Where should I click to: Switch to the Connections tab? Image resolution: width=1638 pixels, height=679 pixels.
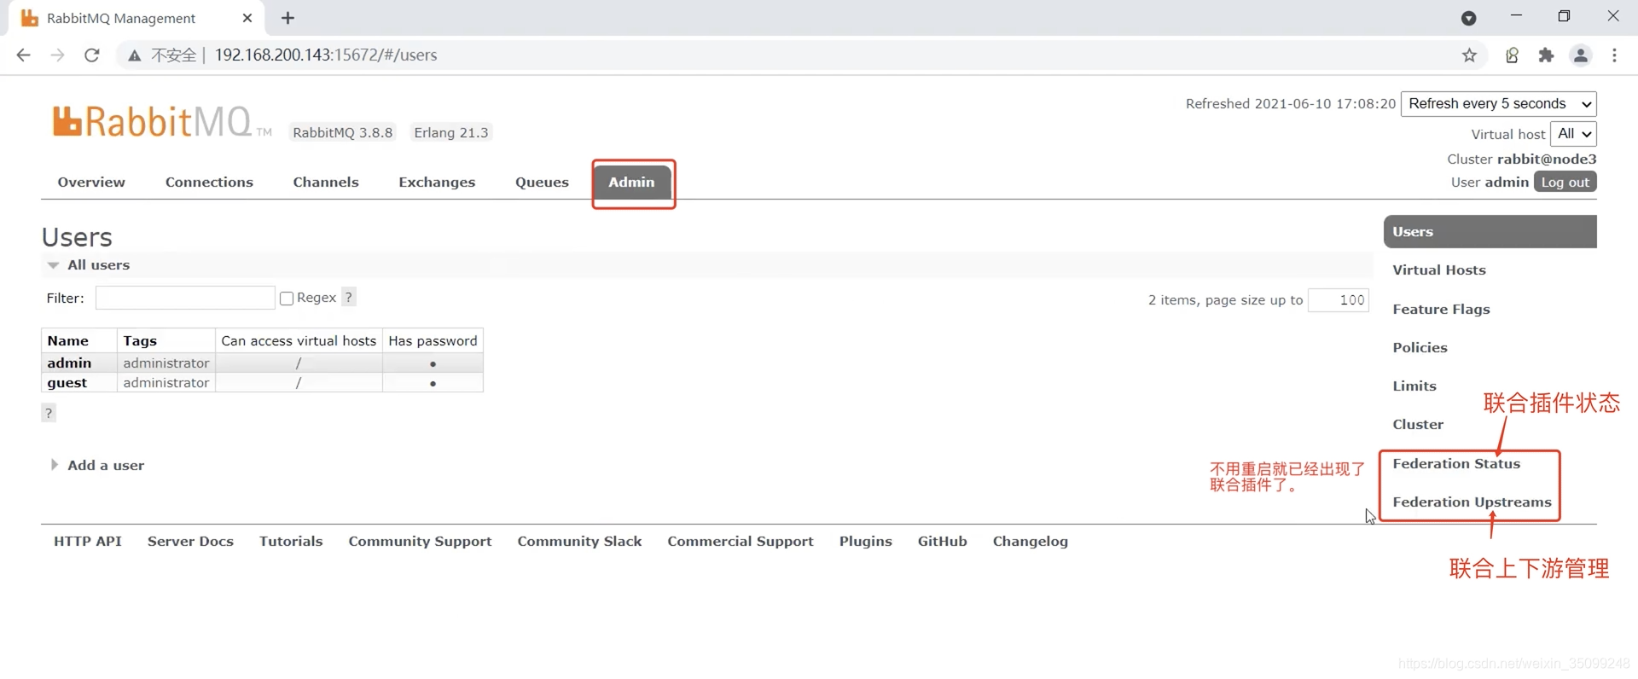209,182
